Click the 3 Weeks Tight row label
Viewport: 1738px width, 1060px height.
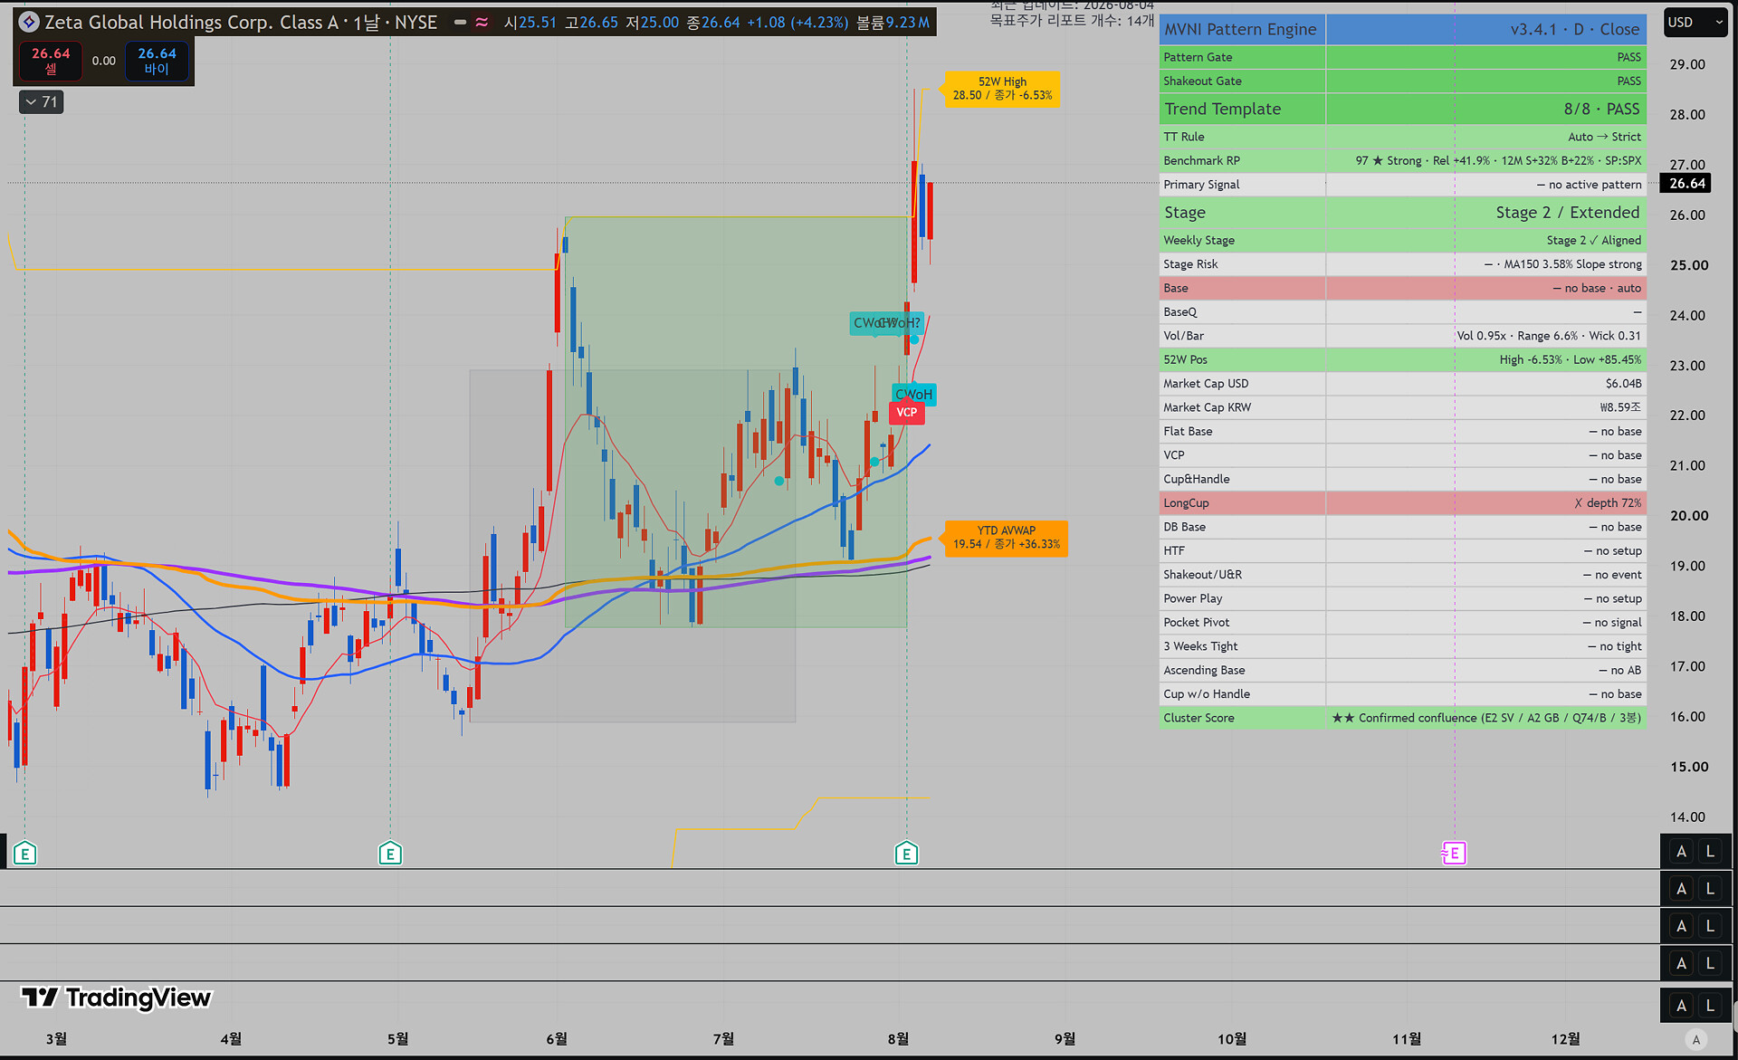(1200, 646)
